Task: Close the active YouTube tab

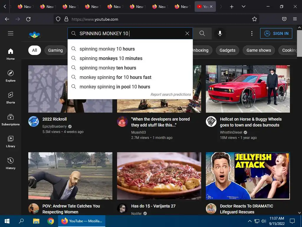Action: coord(211,7)
